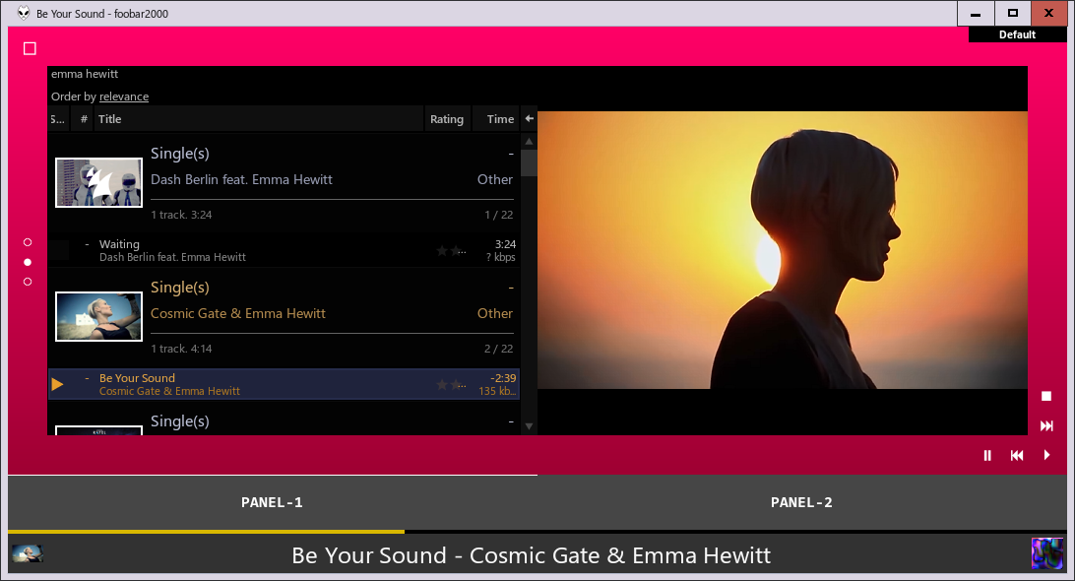Select the Waiting track row
The width and height of the screenshot is (1075, 581).
(x=284, y=250)
